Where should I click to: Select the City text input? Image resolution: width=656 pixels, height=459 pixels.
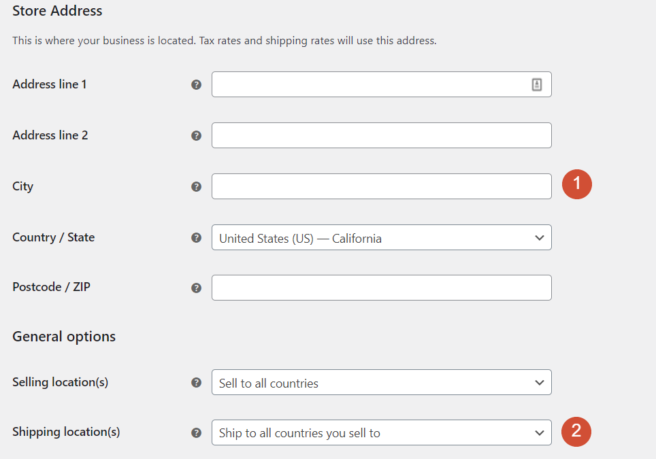381,186
